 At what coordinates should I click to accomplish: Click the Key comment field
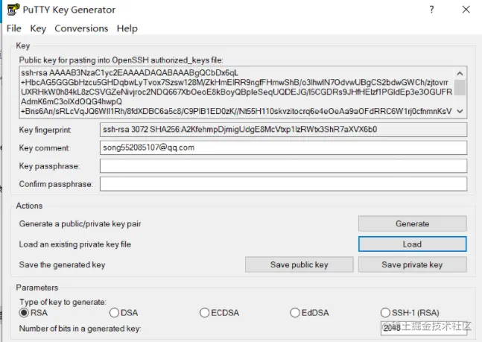coord(283,148)
